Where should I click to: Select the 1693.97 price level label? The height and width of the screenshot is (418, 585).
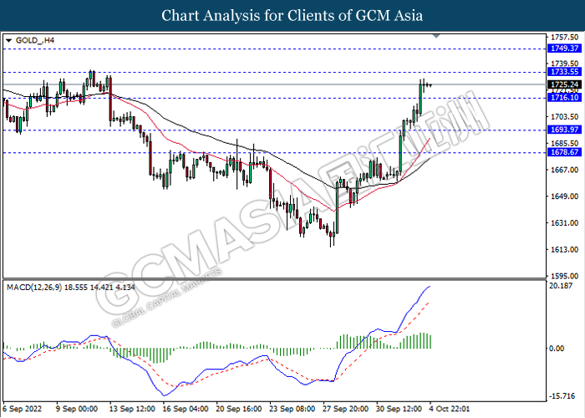(564, 130)
